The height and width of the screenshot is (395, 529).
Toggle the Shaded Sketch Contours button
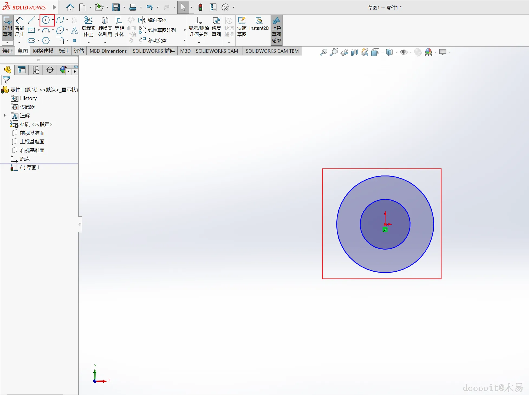[x=276, y=30]
